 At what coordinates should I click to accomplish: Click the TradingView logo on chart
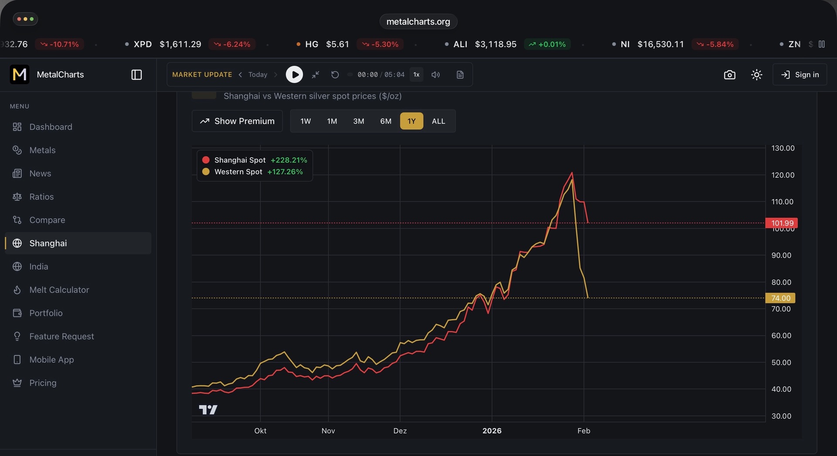pyautogui.click(x=208, y=409)
